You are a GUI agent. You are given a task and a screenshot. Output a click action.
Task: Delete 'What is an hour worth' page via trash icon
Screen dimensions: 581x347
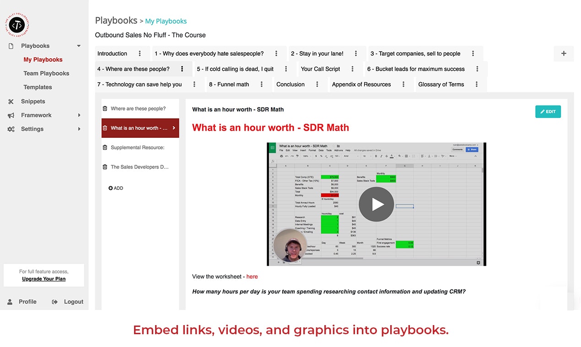pyautogui.click(x=105, y=128)
